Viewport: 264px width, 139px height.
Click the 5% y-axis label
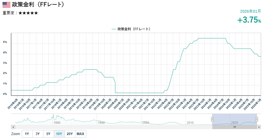5,42
